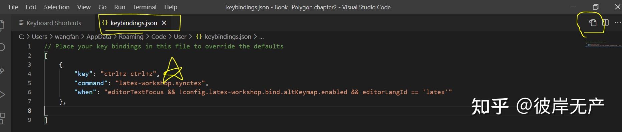Open Source Control in activity bar
Image resolution: width=622 pixels, height=132 pixels.
[2, 71]
